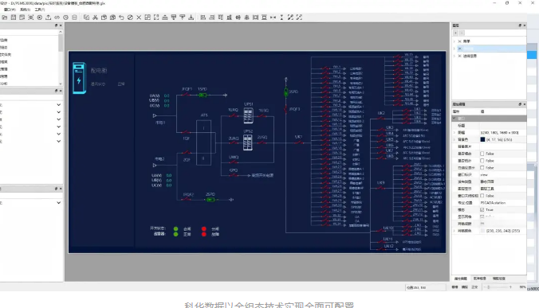539x308 pixels.
Task: Toggle the False checkbox above PSCADA.station row
Action: click(482, 196)
